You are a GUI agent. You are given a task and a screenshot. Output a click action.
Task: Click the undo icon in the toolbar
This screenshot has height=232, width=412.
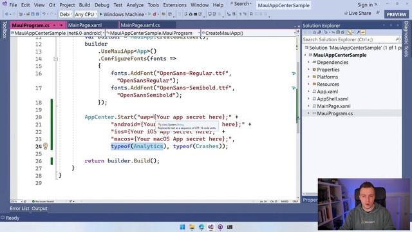(x=44, y=14)
